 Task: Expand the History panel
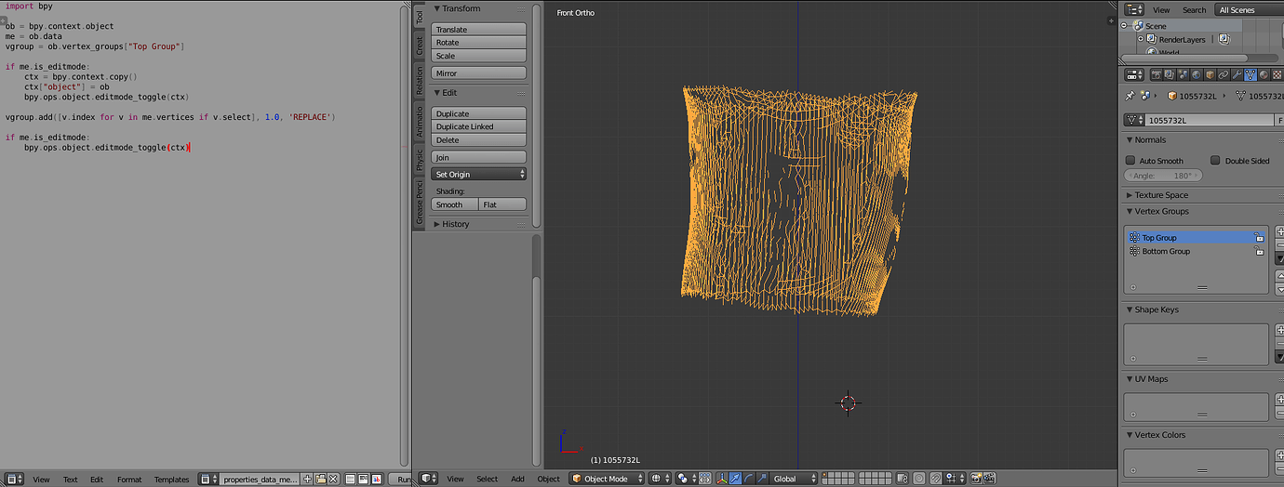[x=437, y=224]
